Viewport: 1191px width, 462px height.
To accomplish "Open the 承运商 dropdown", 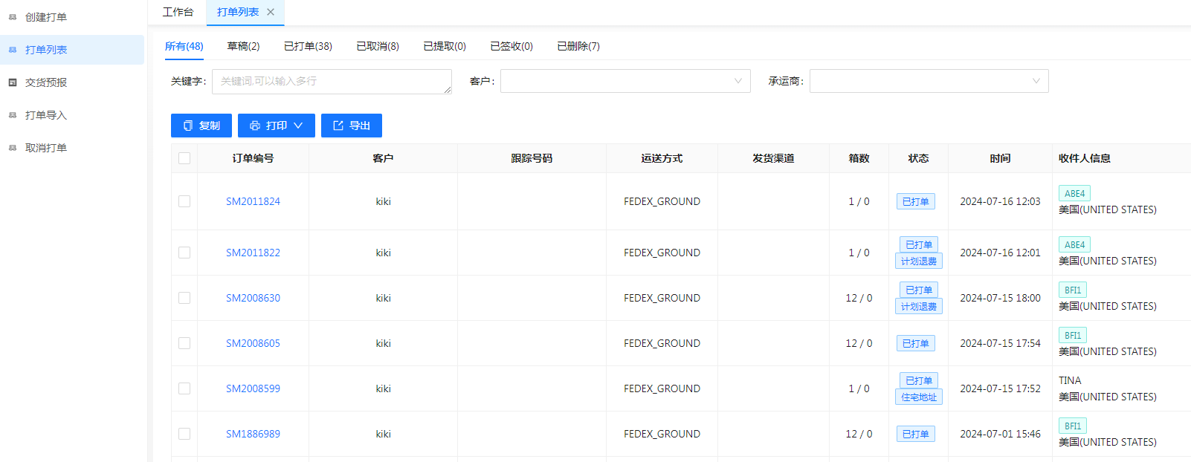I will coord(929,81).
